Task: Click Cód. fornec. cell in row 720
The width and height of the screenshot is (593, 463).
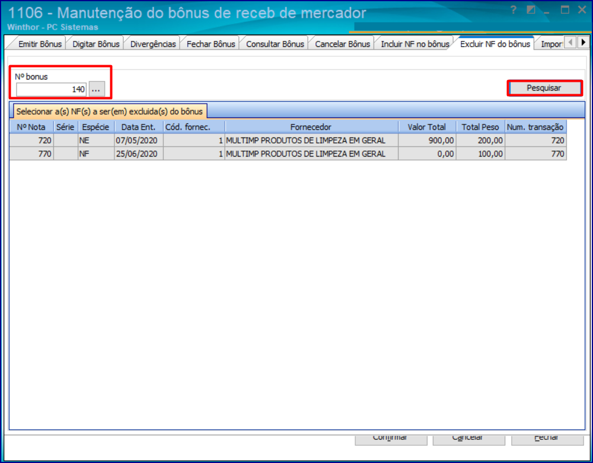Action: coord(194,141)
